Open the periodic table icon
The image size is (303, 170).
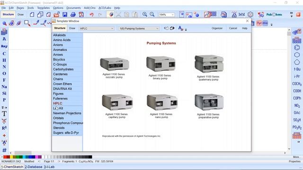tap(4, 32)
